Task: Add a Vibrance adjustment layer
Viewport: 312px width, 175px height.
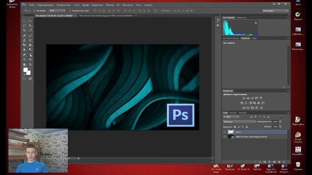Action: 261,98
